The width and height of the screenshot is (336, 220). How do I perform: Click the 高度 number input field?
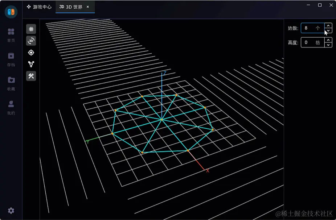(x=313, y=42)
